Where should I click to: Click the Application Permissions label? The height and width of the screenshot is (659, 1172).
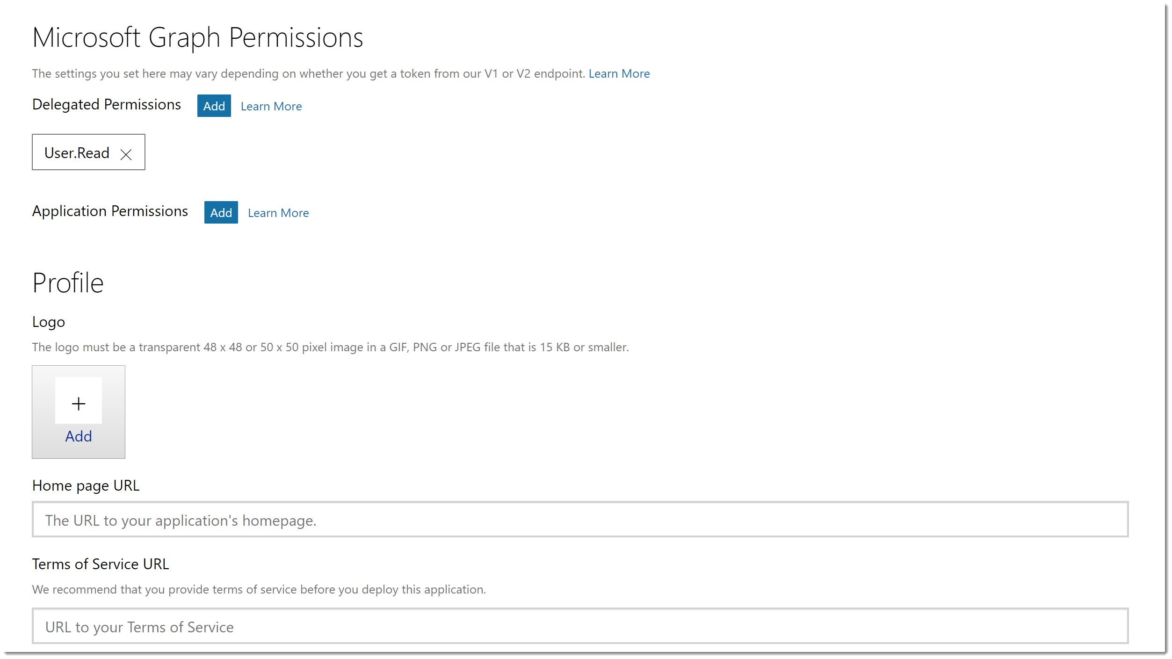110,211
